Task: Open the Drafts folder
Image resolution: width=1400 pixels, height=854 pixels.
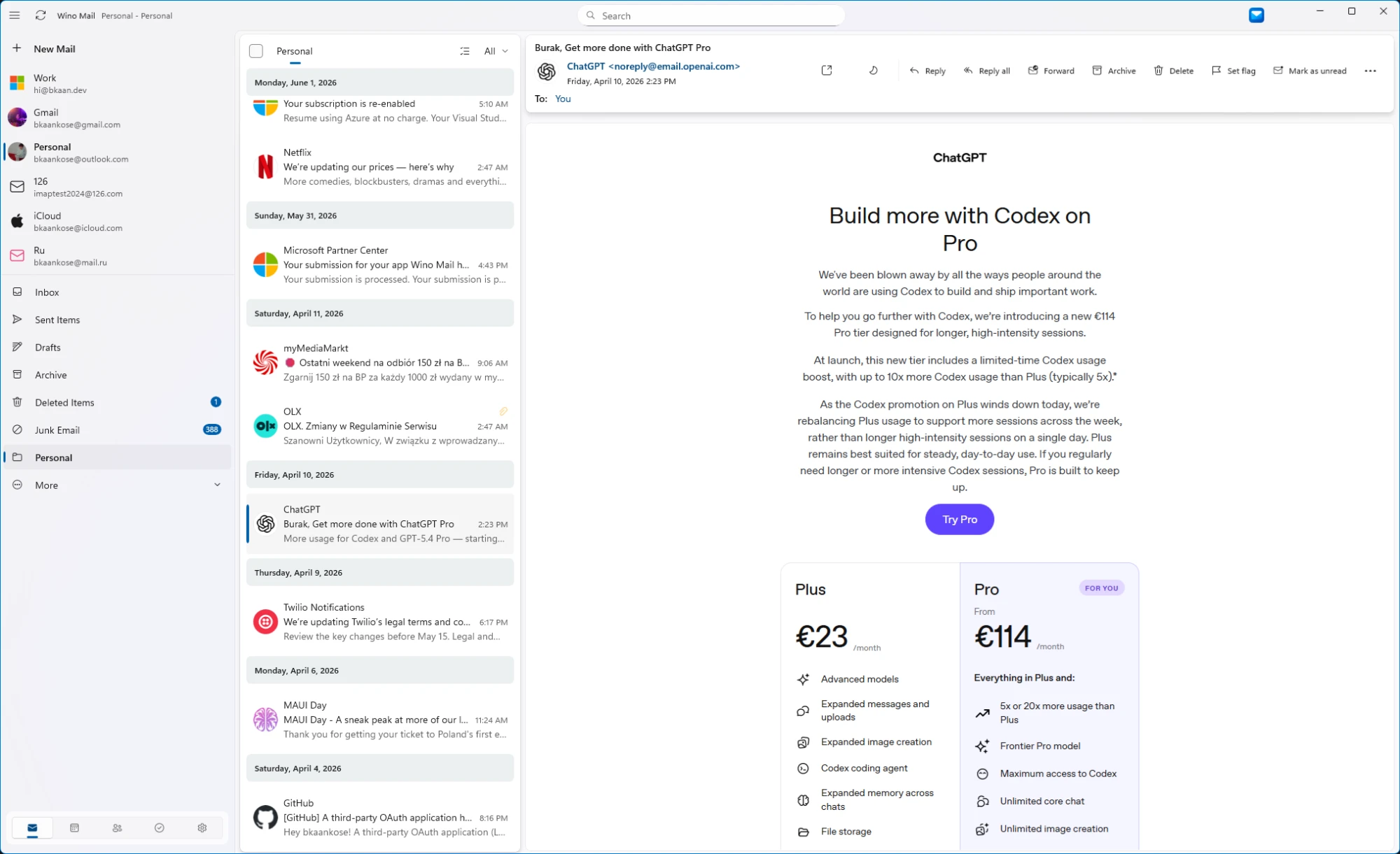Action: (x=118, y=347)
